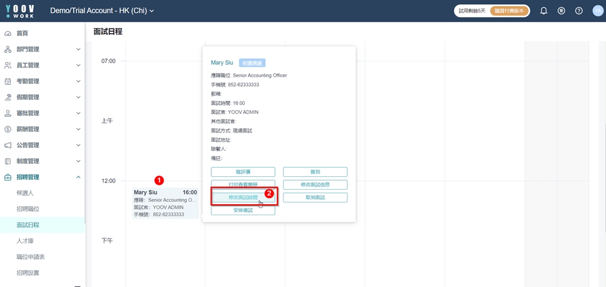Image resolution: width=606 pixels, height=287 pixels.
Task: Select Mary Siu's 16:00 interview card
Action: click(x=165, y=203)
